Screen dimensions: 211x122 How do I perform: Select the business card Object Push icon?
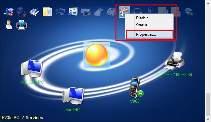coord(73,12)
